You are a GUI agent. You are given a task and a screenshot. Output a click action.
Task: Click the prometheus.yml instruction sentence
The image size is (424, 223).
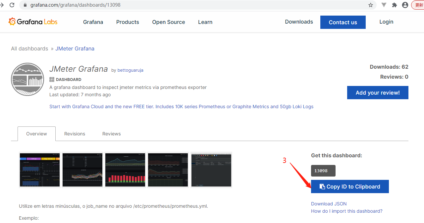coord(113,206)
